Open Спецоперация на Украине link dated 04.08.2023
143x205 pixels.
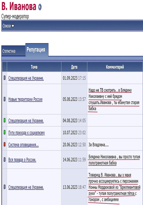click(x=26, y=120)
